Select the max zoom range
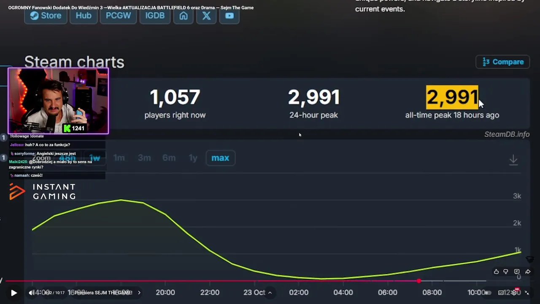This screenshot has width=540, height=304. pos(220,158)
